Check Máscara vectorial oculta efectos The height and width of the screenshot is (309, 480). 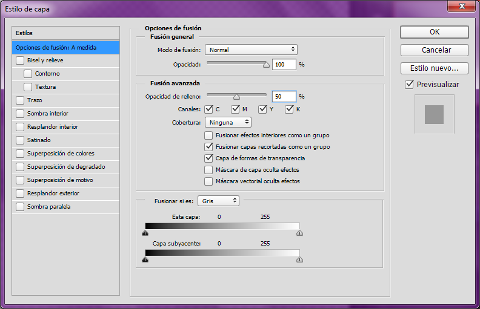point(208,181)
